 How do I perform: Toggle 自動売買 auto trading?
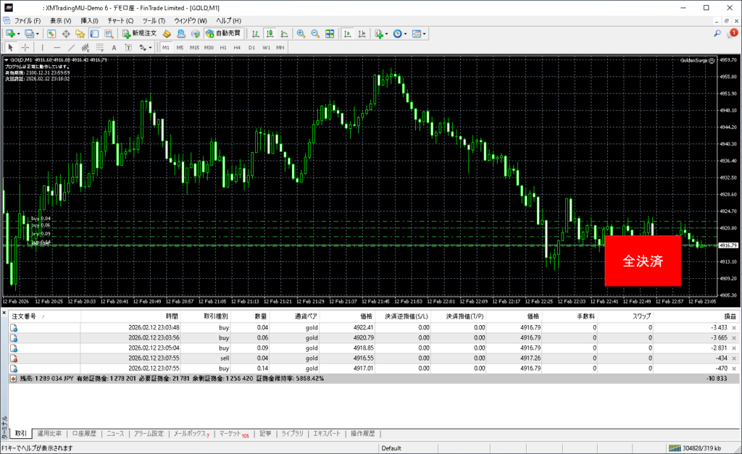pyautogui.click(x=224, y=33)
